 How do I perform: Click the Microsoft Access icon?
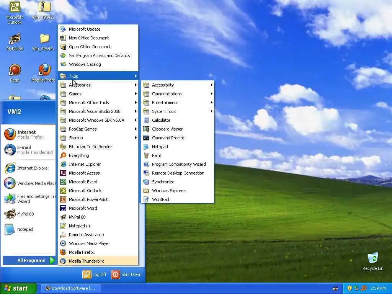click(x=63, y=173)
